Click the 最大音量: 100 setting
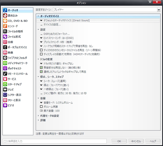 click(x=51, y=111)
